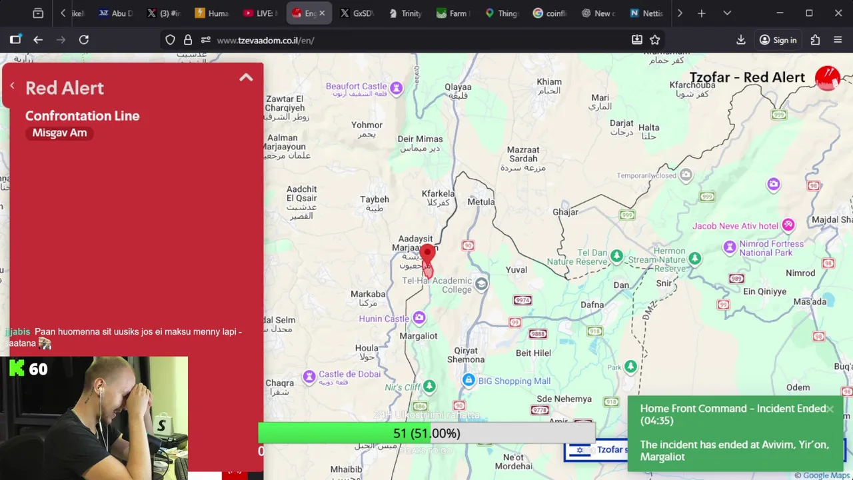Click the Temporarily closed place marker
The width and height of the screenshot is (853, 480).
click(686, 175)
